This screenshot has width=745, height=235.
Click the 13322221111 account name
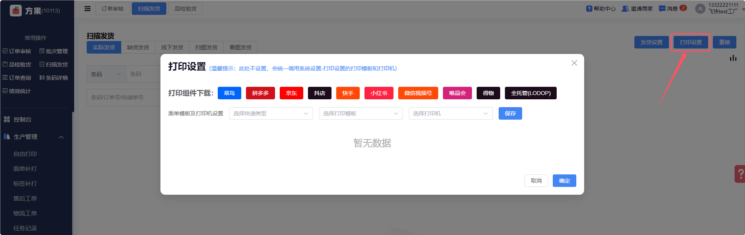pos(723,5)
